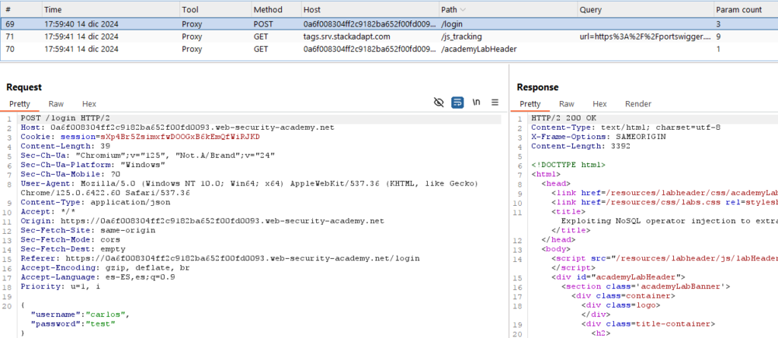Sort table by the # column header
This screenshot has width=778, height=338.
point(21,9)
